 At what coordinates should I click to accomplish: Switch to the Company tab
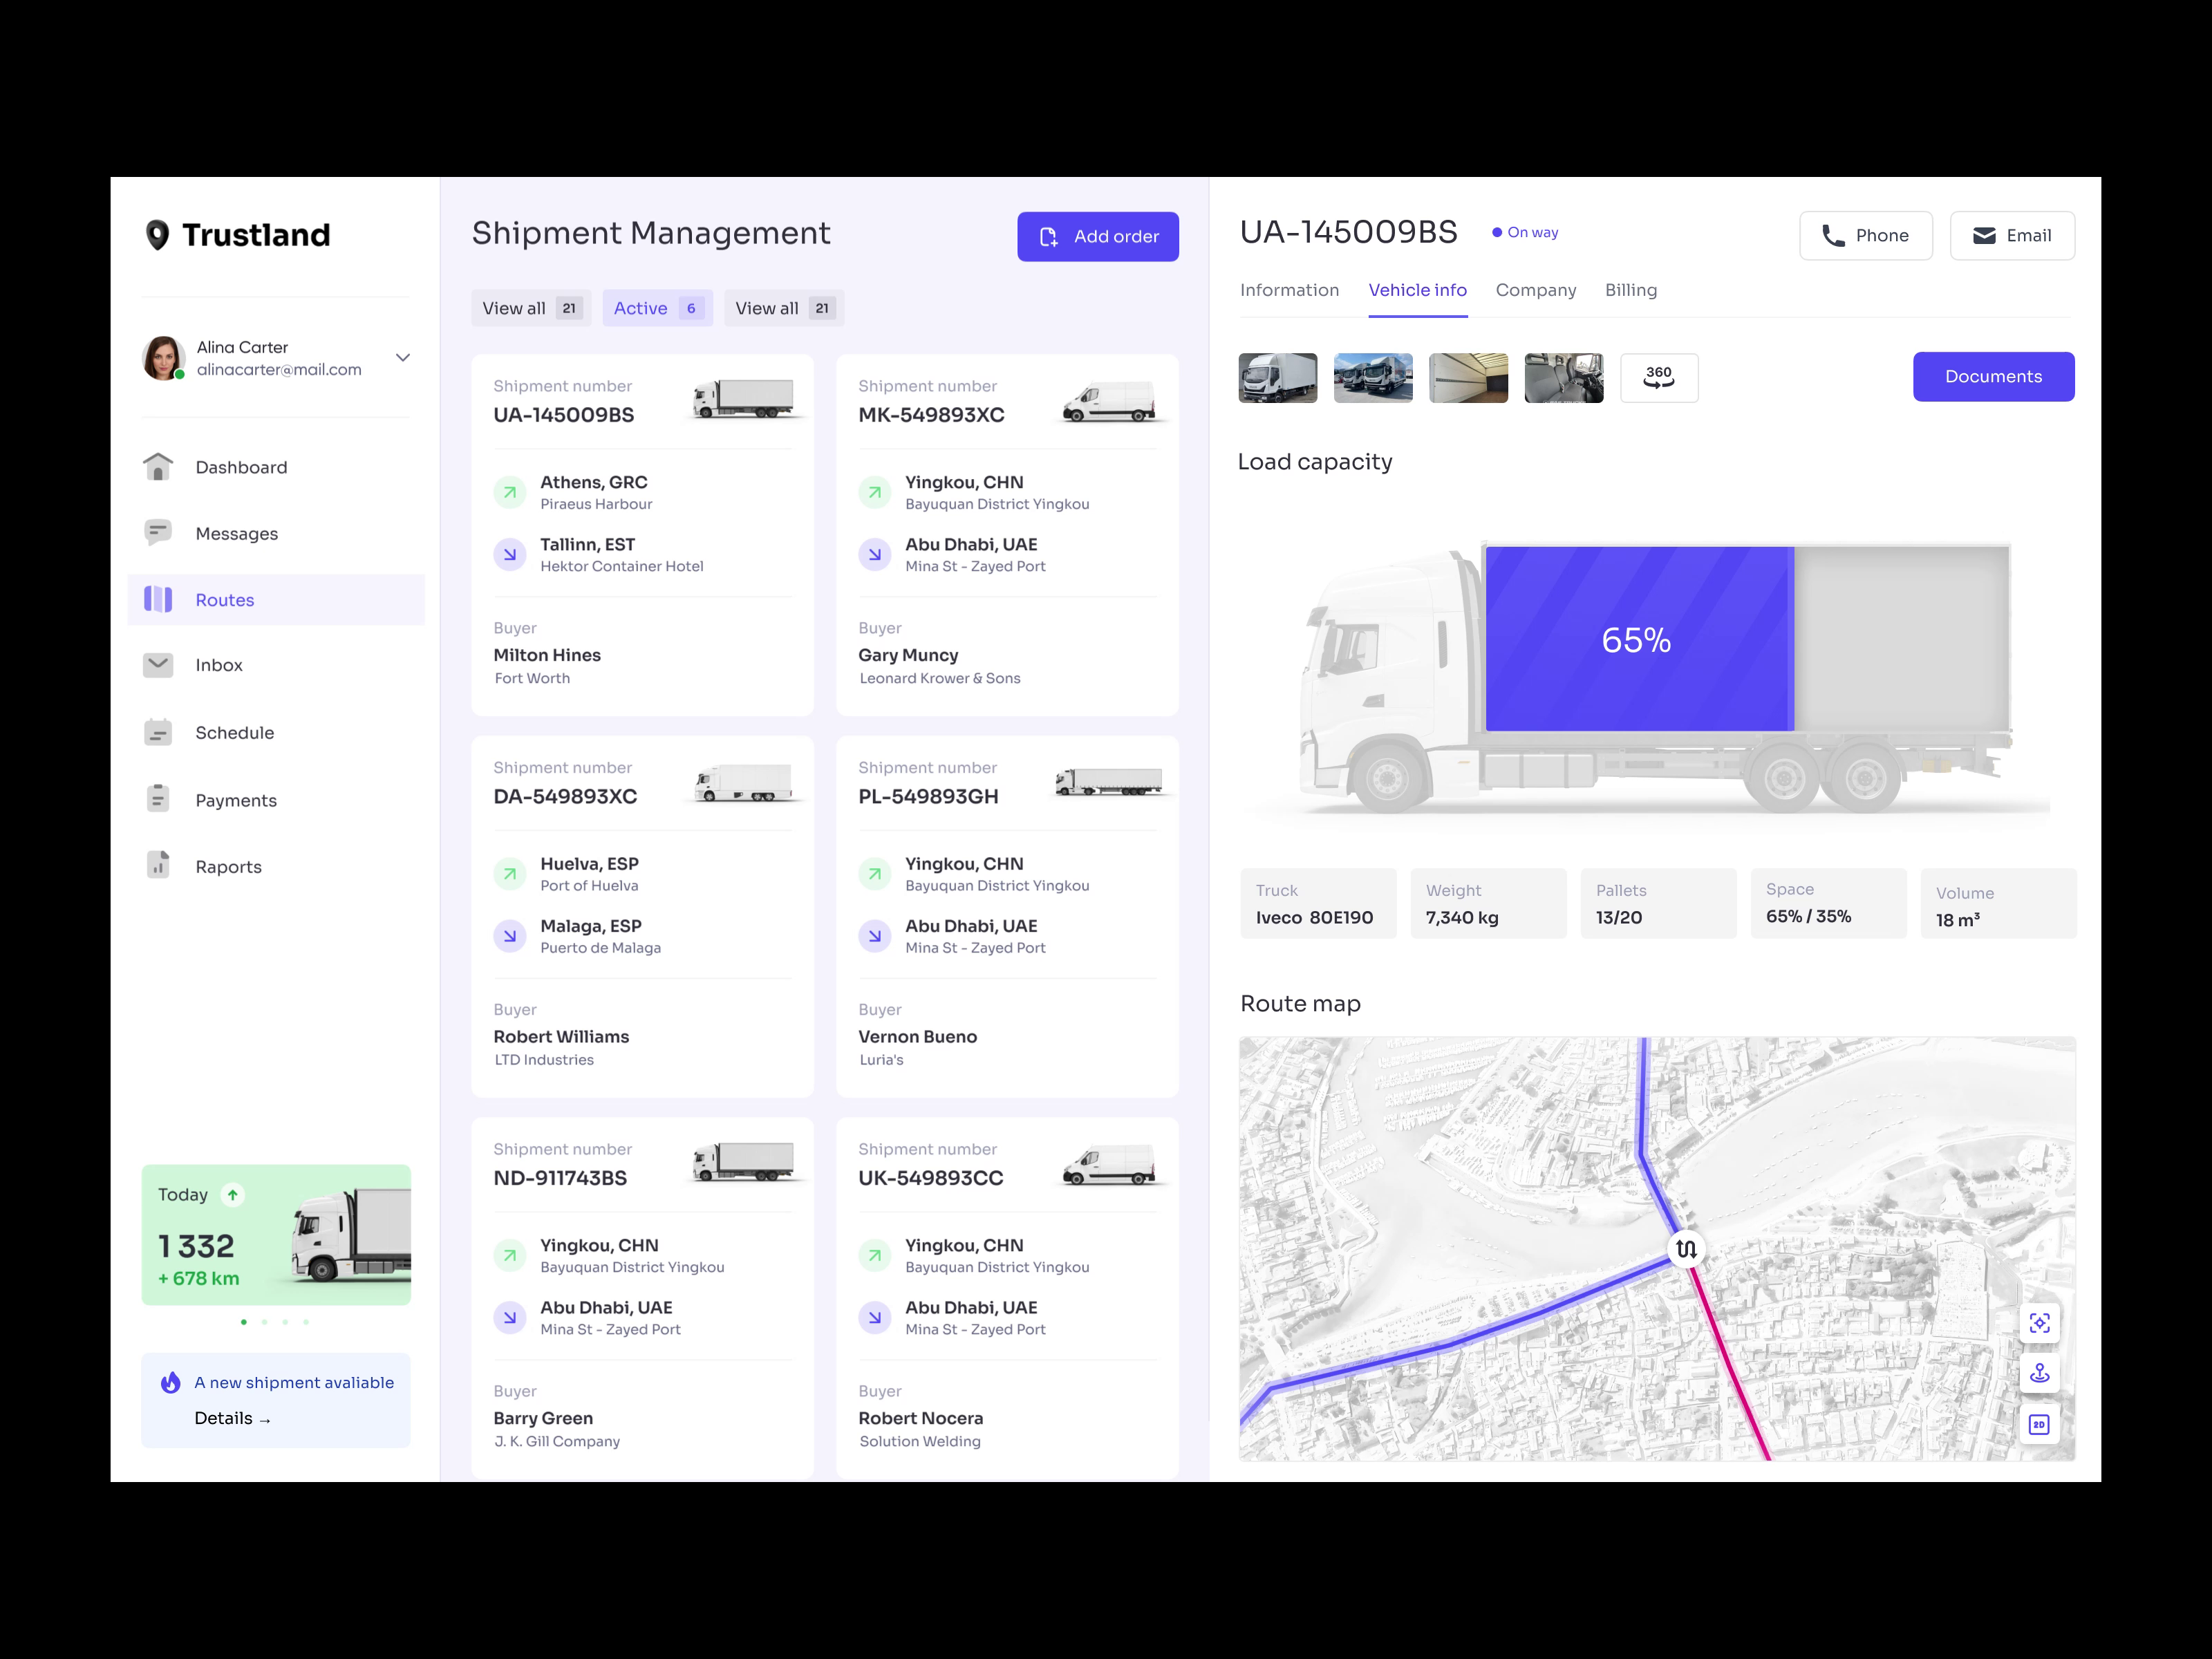pos(1536,290)
